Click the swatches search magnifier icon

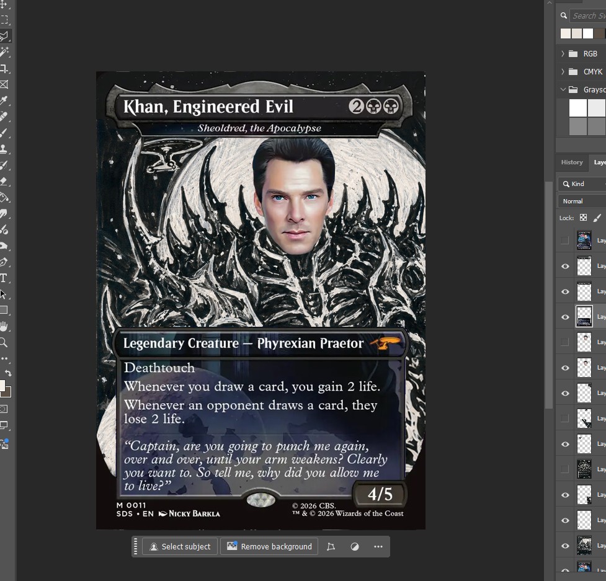564,16
